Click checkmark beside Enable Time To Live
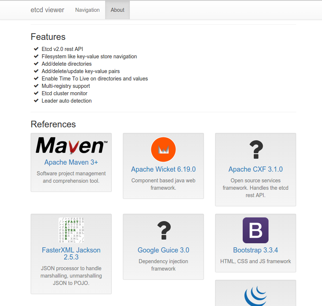 pos(36,79)
